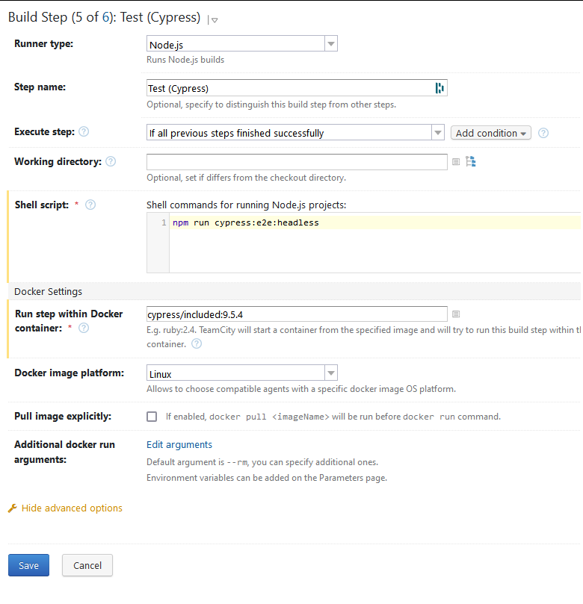Click Hide advanced options
The width and height of the screenshot is (583, 604).
click(71, 508)
